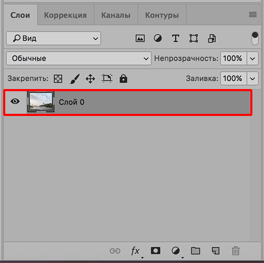
Task: Filter for adjustment layers
Action: (x=158, y=38)
